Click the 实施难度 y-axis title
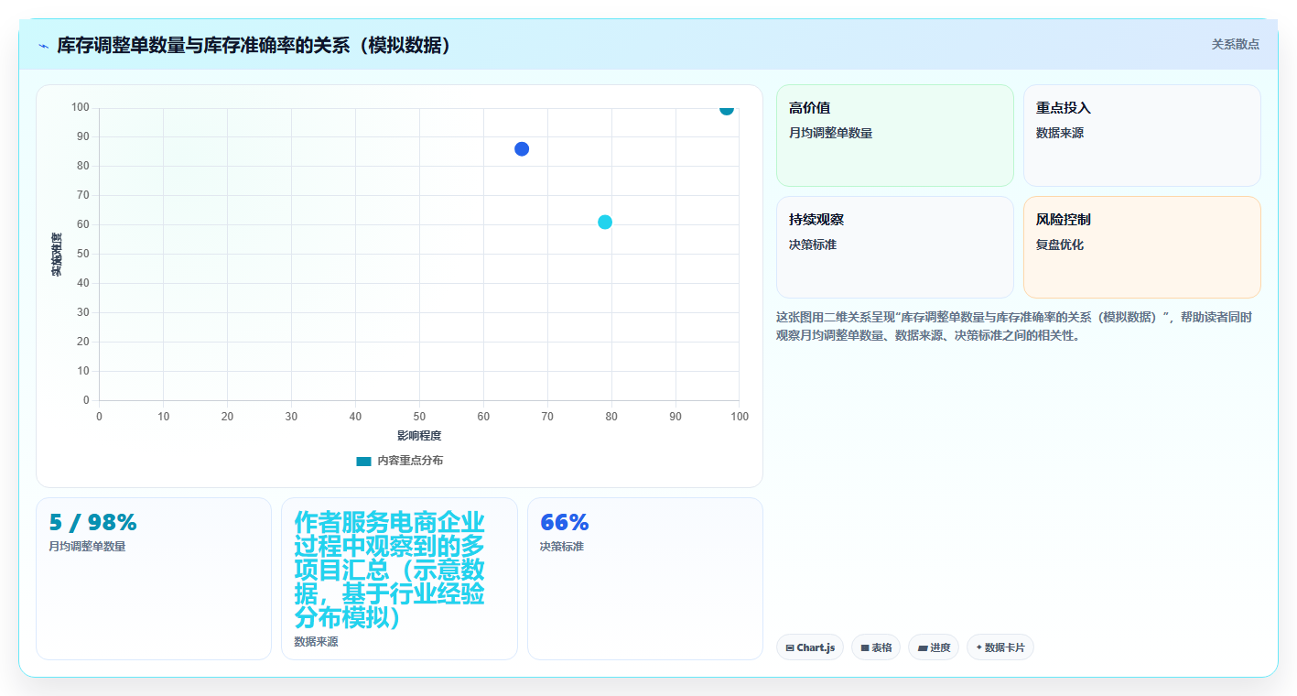This screenshot has width=1297, height=696. pos(57,255)
